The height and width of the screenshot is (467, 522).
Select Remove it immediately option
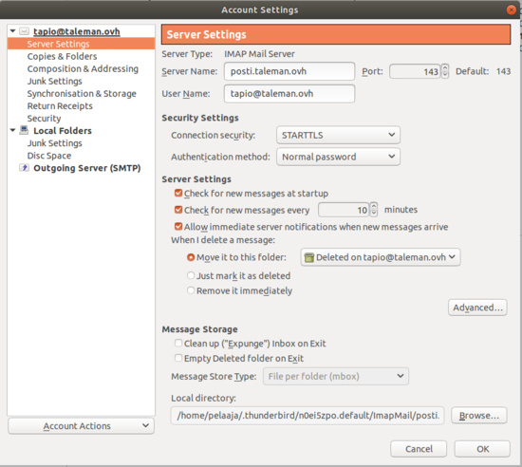(191, 290)
